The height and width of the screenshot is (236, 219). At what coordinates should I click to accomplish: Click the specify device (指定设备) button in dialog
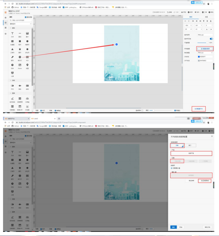point(177,161)
